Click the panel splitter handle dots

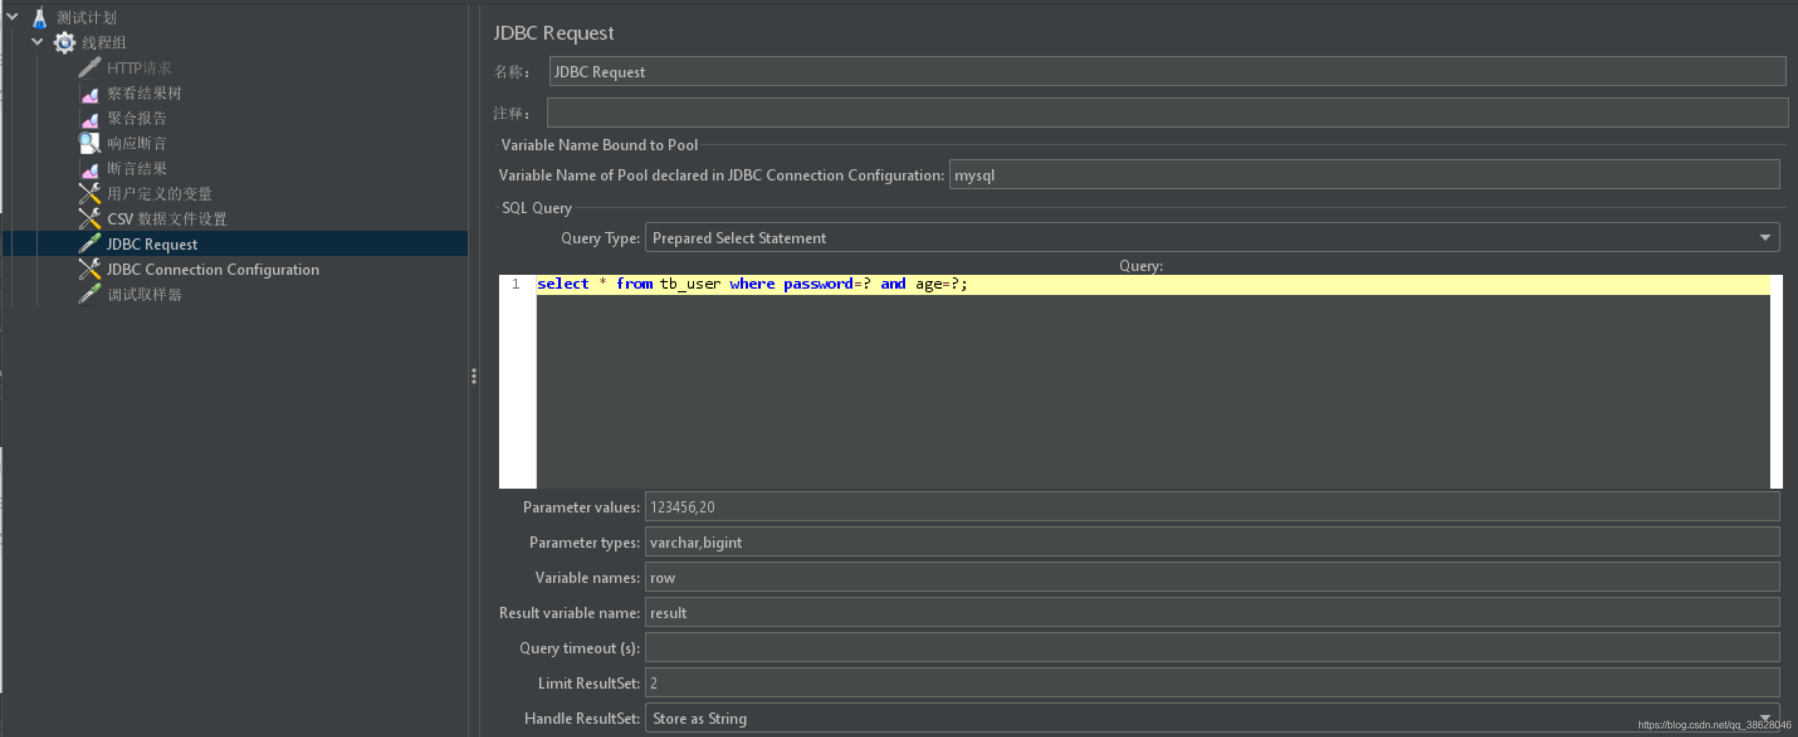pyautogui.click(x=474, y=376)
